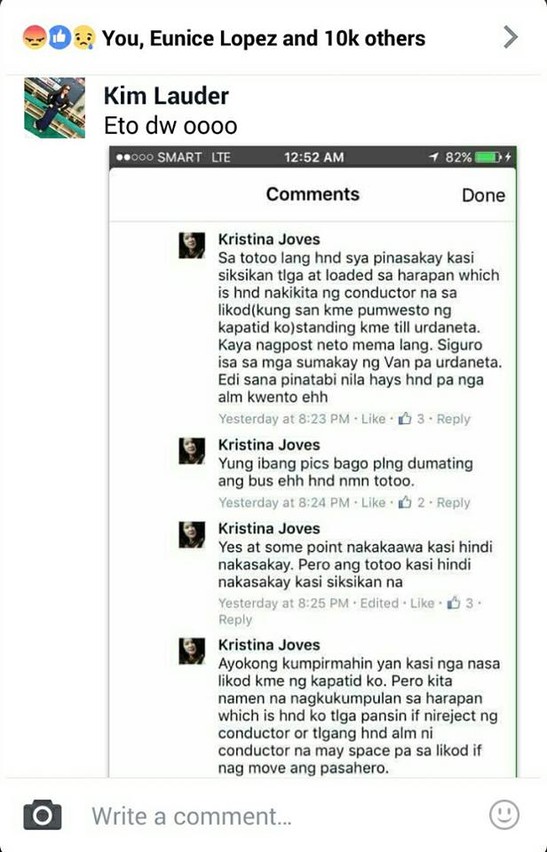
Task: Tap thumbs-up icon on 8:24 PM comment
Action: 405,502
